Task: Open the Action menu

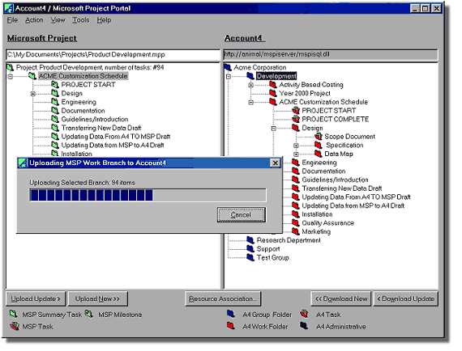Action: coord(34,20)
